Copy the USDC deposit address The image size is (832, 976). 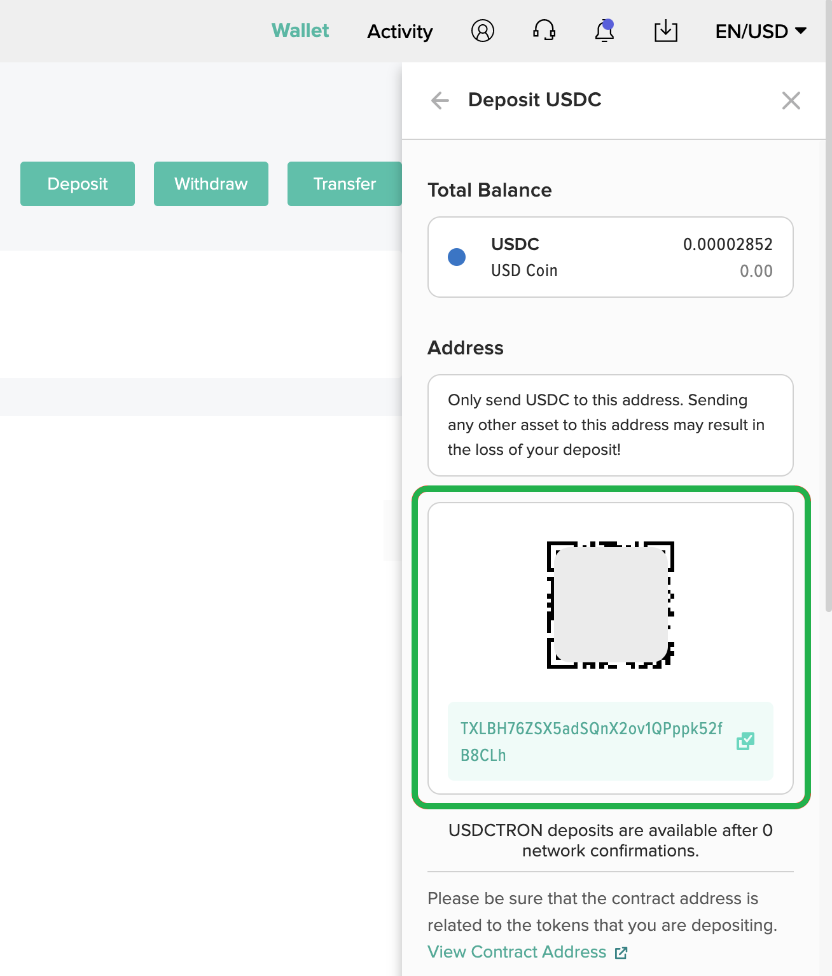click(x=745, y=741)
